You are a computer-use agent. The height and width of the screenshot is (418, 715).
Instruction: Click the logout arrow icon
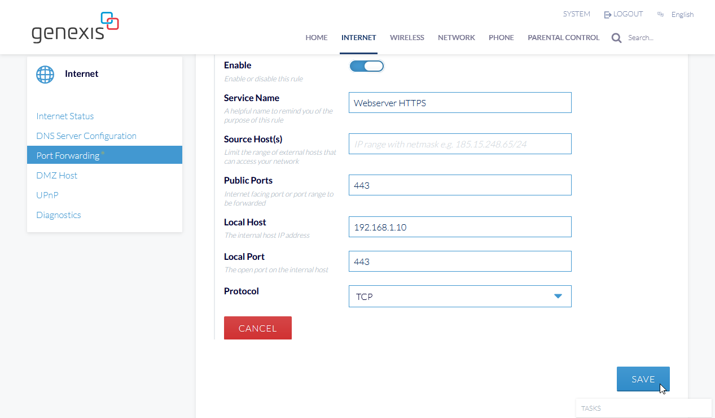tap(608, 15)
